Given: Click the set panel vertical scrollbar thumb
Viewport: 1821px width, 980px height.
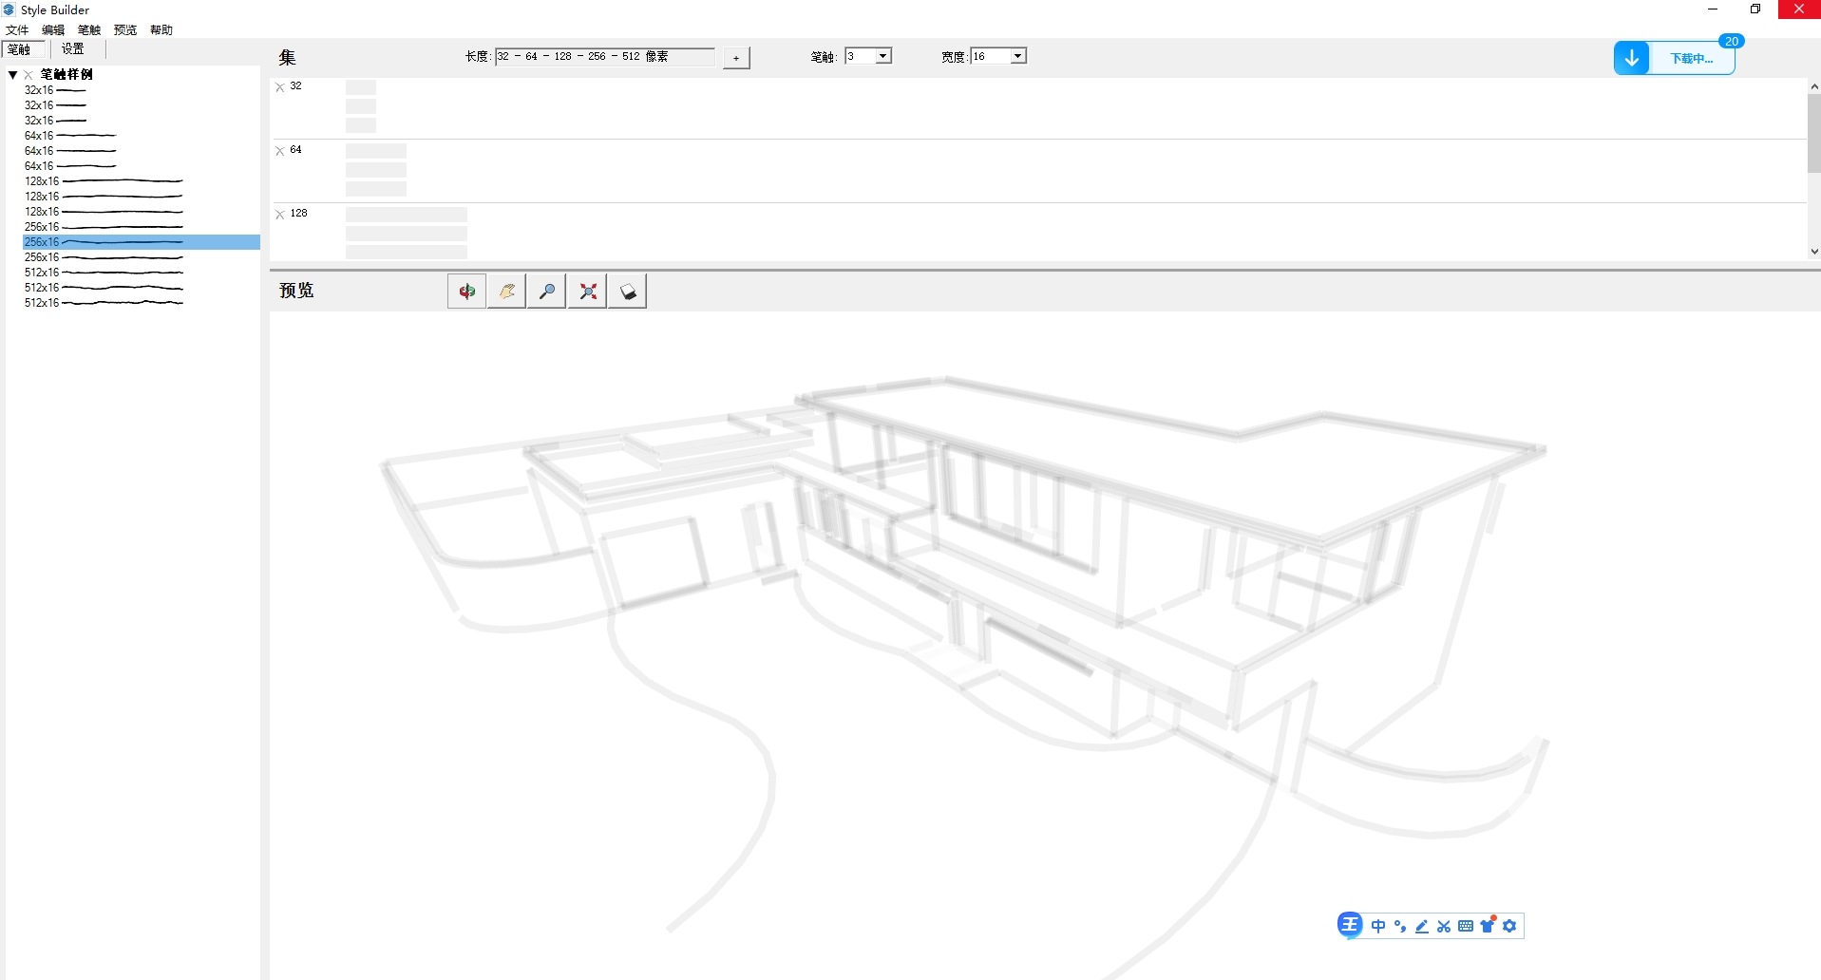Looking at the screenshot, I should coord(1813,133).
